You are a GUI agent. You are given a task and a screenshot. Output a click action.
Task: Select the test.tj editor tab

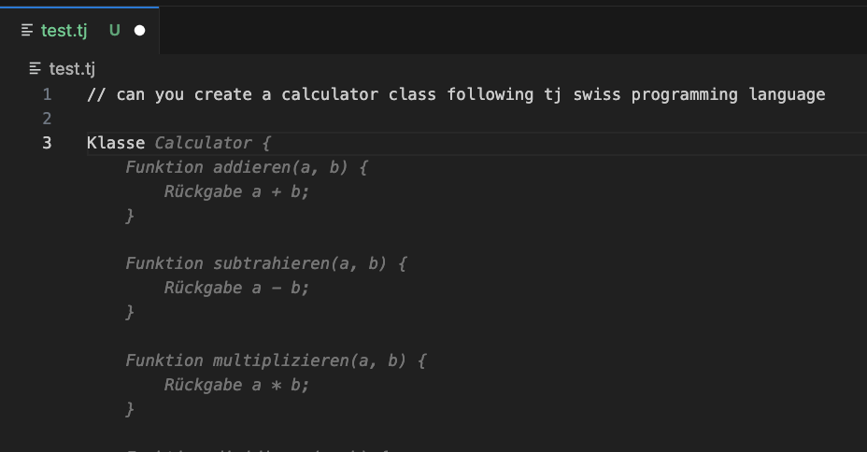[79, 31]
